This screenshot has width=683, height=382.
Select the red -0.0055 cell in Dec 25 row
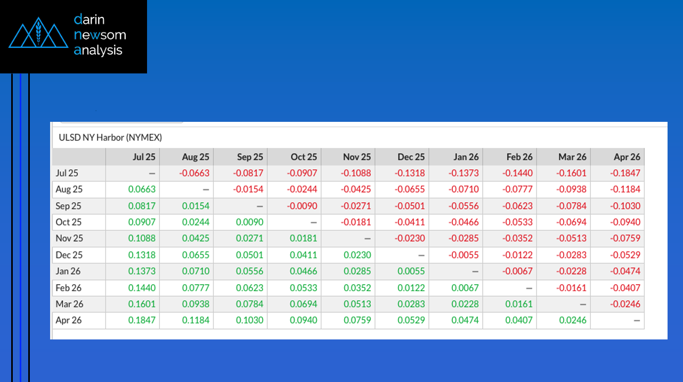pos(464,255)
